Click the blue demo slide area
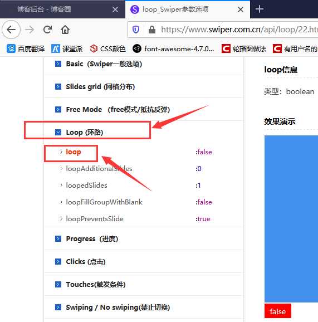The image size is (318, 322). point(291,219)
